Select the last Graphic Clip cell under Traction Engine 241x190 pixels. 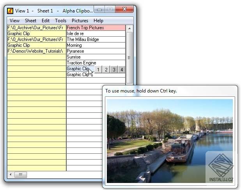click(x=96, y=75)
